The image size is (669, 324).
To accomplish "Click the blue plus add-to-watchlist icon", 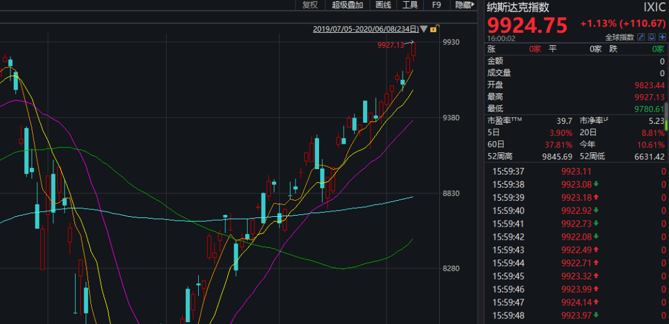I will tap(662, 37).
